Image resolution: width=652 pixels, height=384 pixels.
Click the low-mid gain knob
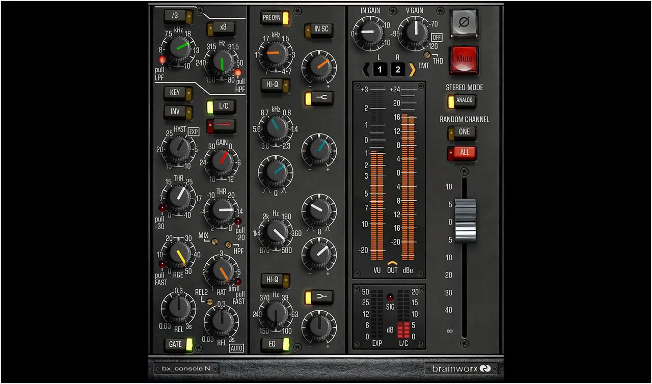(x=319, y=254)
